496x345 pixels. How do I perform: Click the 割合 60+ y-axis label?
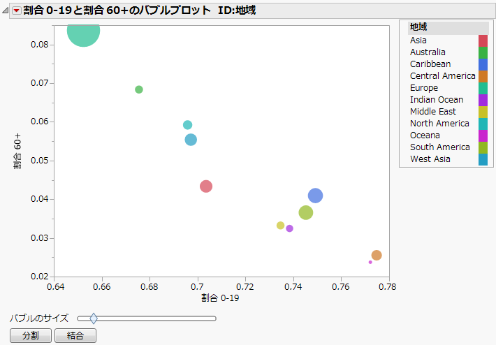click(17, 152)
